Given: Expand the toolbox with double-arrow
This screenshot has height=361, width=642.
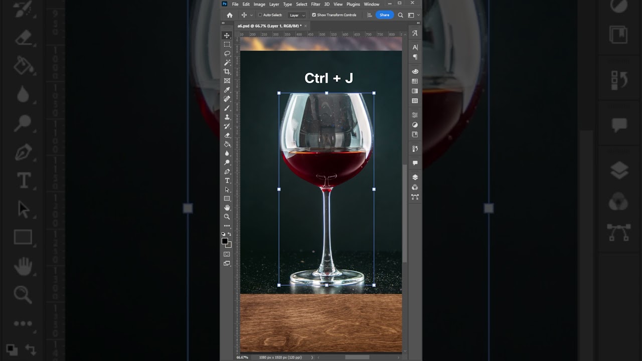Looking at the screenshot, I should [224, 22].
